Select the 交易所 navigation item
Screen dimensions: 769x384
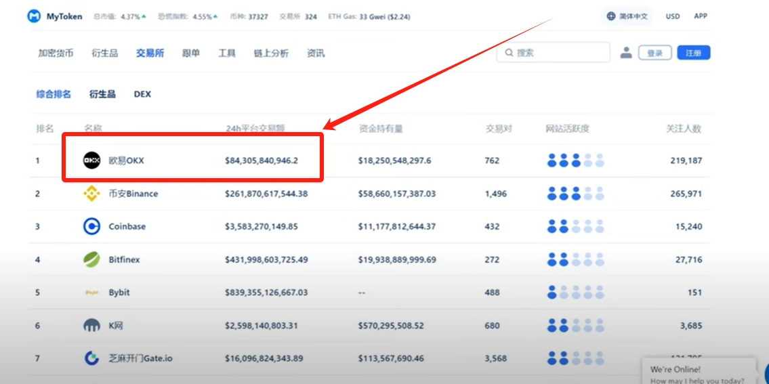click(x=150, y=54)
